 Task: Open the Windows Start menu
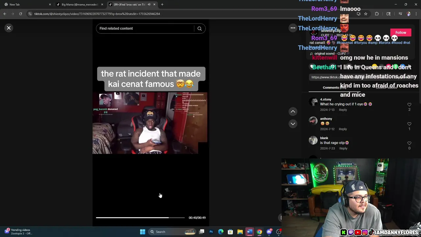pos(142,232)
